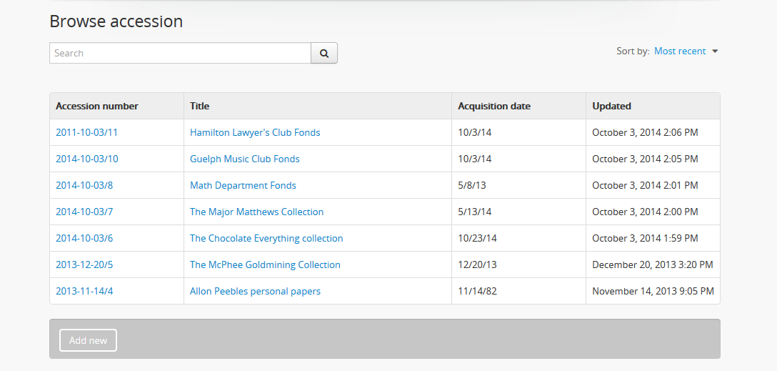Viewport: 777px width, 371px height.
Task: Click accession link 2013-12-20/5
Action: 84,264
